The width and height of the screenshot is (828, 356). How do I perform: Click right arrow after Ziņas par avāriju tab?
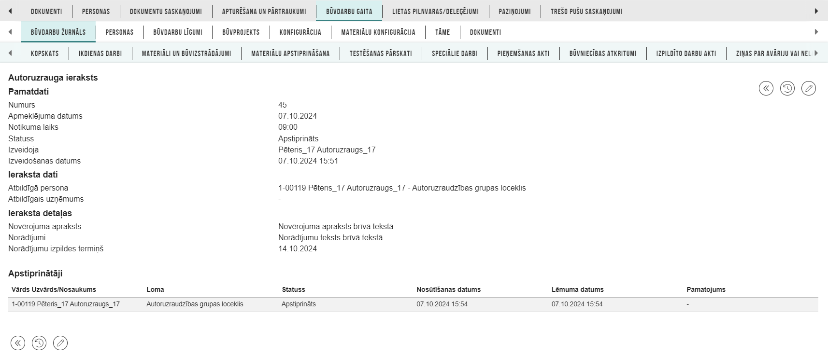(x=816, y=53)
